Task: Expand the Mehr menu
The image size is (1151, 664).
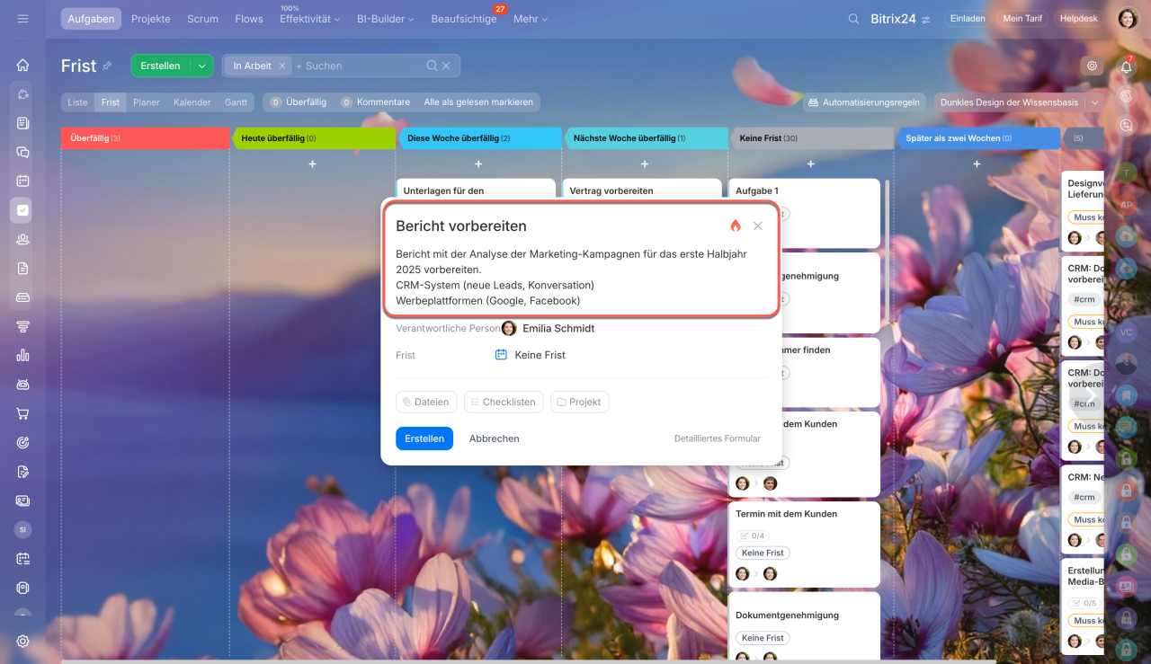Action: tap(531, 18)
